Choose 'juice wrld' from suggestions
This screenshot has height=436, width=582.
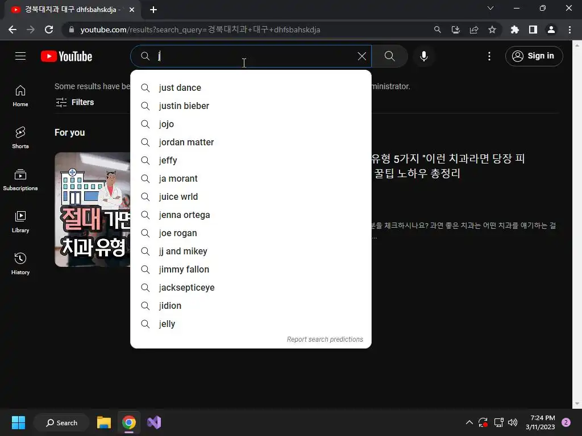tap(251, 197)
